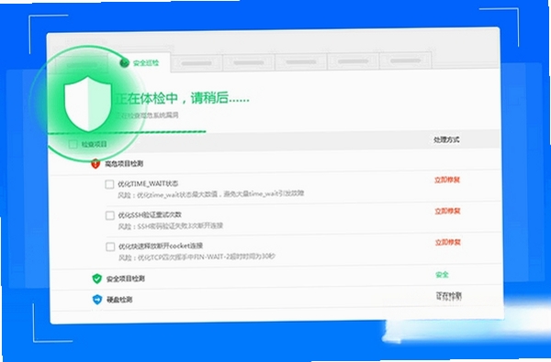551x362 pixels.
Task: Click the risk description under 优化TIME_WAIT状态
Action: [211, 194]
